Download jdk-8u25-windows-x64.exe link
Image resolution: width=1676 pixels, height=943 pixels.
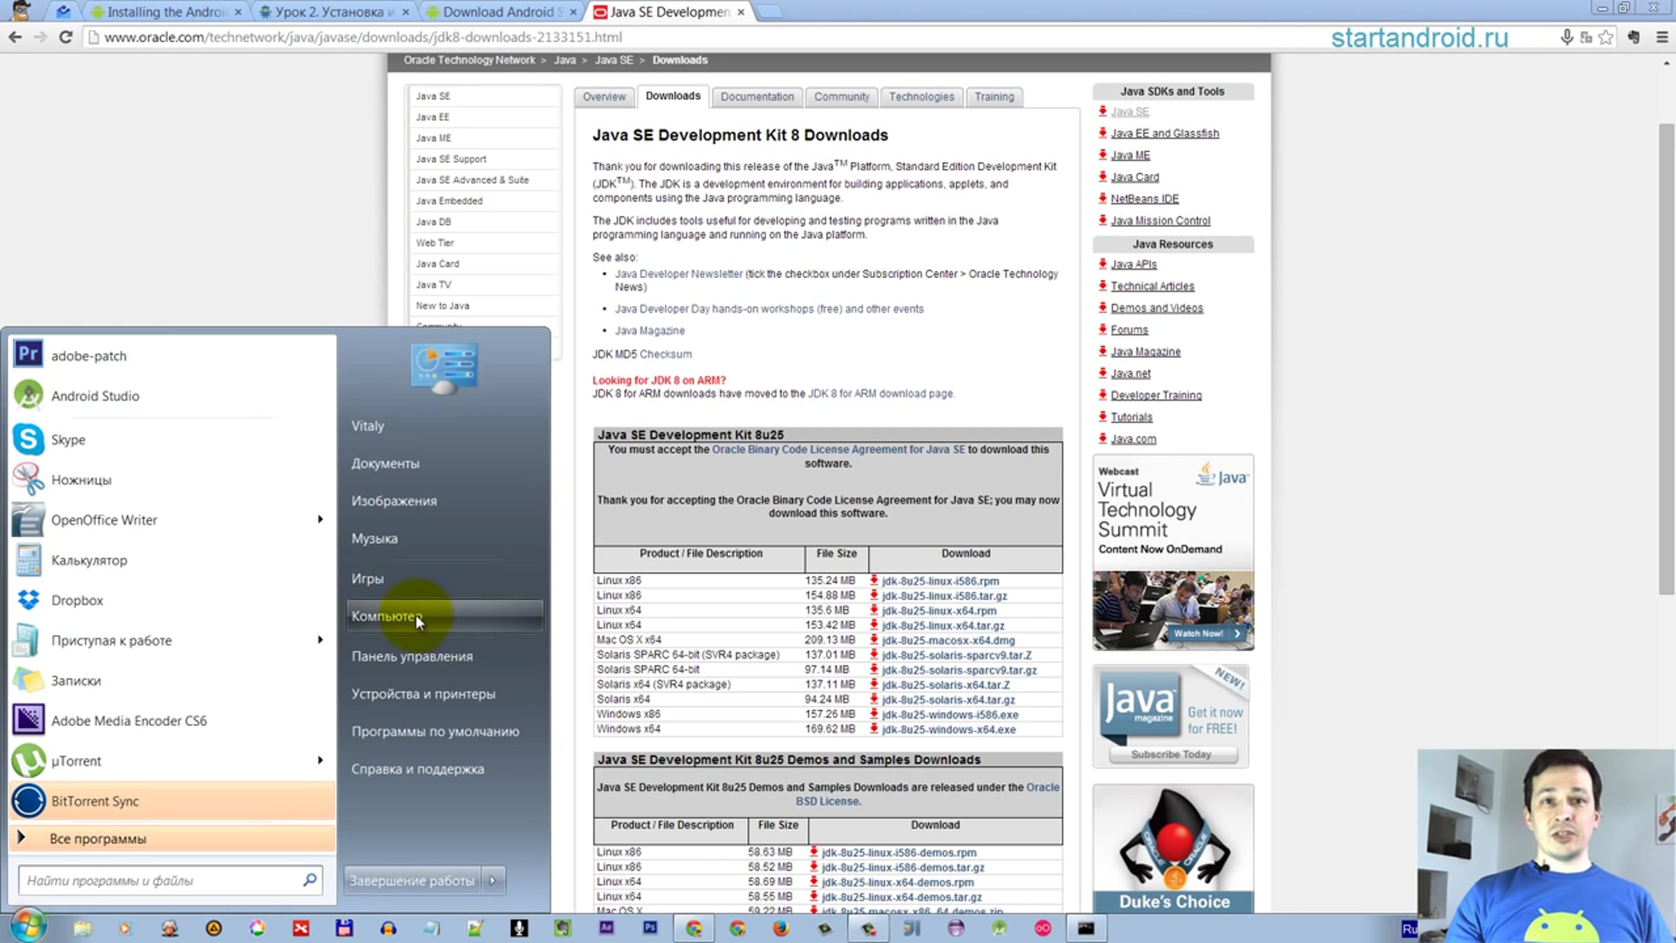[x=948, y=729]
